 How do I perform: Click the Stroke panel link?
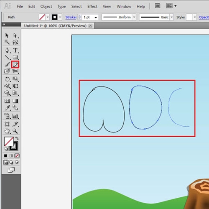tap(71, 17)
